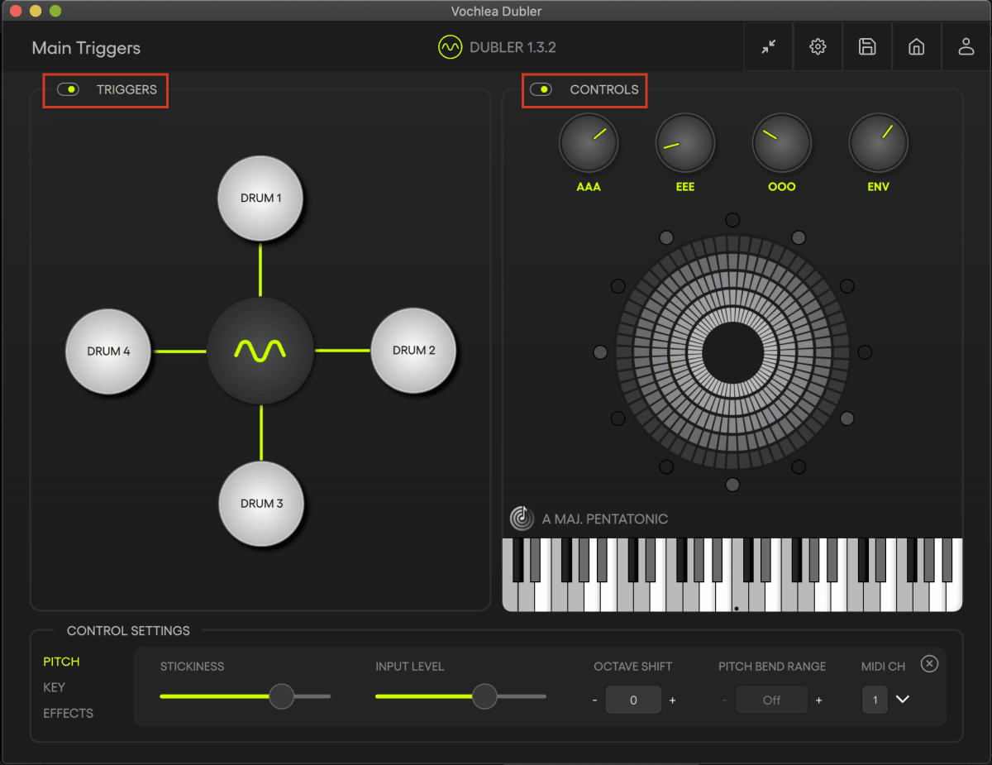Click the EEE knob
The height and width of the screenshot is (765, 992).
pyautogui.click(x=684, y=143)
